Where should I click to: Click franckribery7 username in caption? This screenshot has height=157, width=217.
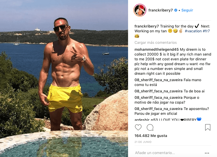coord(147,26)
